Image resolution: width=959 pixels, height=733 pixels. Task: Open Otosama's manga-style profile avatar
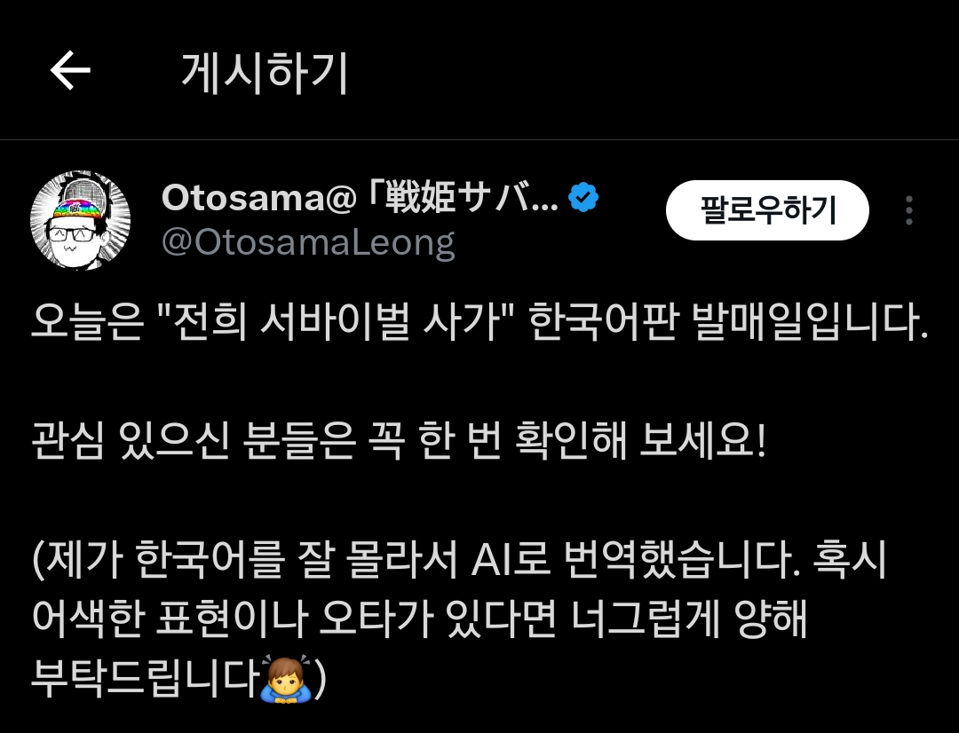(80, 220)
